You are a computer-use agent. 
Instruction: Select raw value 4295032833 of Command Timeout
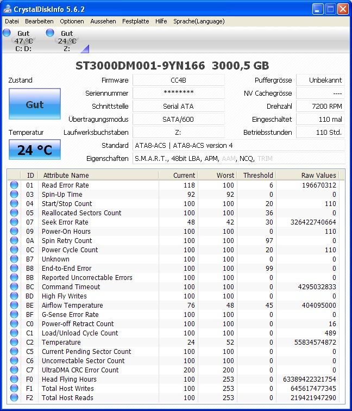click(x=317, y=287)
